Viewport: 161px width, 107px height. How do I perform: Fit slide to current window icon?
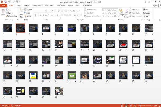click(x=159, y=106)
